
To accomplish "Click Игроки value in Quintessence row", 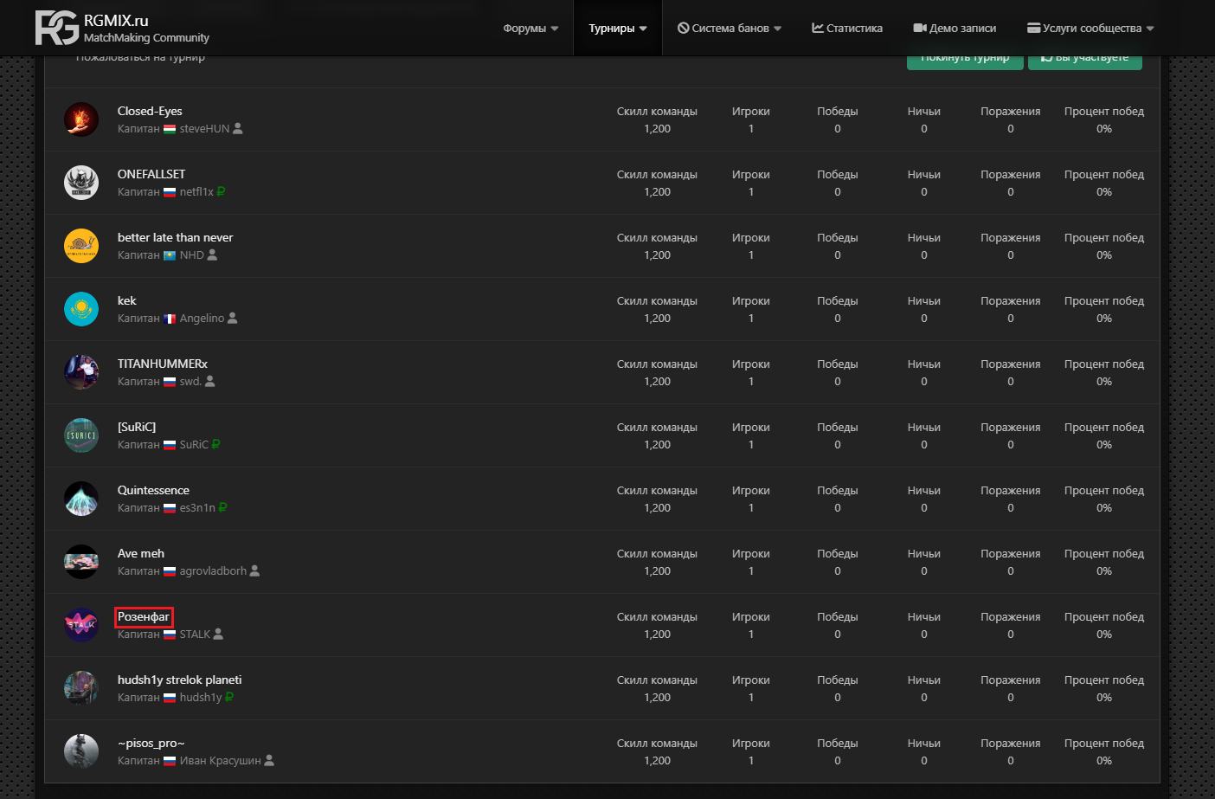I will click(751, 508).
